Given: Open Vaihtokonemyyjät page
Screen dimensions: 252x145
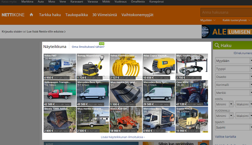Looking at the screenshot, I should pos(138,15).
